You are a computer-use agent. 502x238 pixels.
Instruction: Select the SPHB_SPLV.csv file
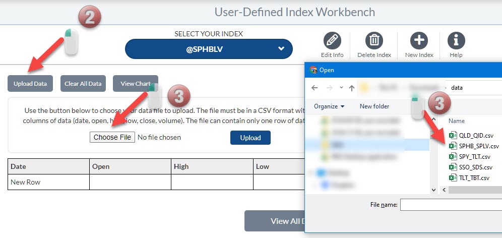(x=478, y=146)
